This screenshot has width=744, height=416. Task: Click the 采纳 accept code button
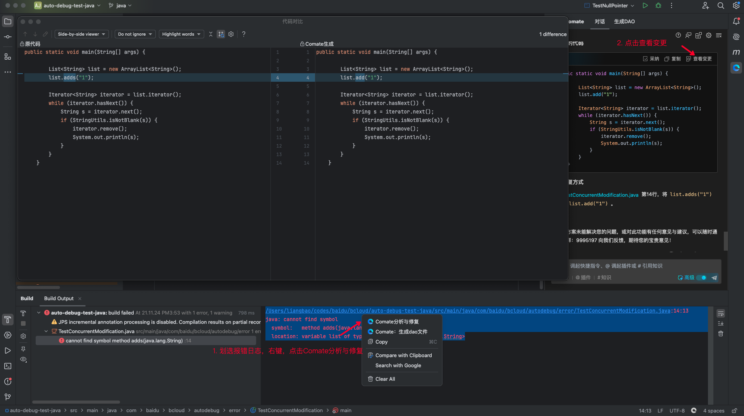[x=651, y=59]
